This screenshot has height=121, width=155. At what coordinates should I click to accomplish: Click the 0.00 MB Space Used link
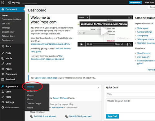click(80, 116)
